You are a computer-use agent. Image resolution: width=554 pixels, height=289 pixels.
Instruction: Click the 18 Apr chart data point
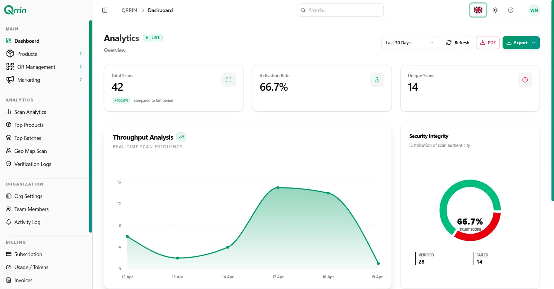coord(328,193)
